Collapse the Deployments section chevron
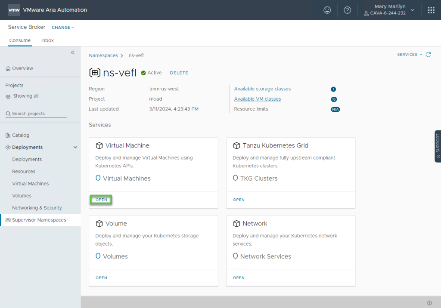Screen dimensions: 441x308 (75, 148)
